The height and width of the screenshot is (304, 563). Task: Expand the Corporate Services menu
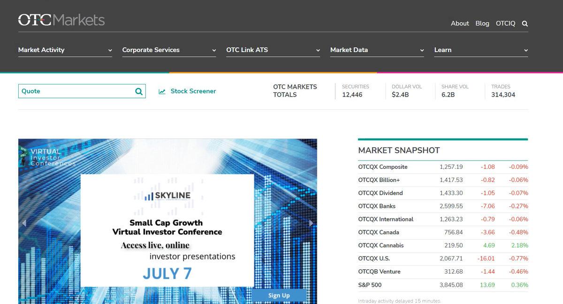pos(169,50)
